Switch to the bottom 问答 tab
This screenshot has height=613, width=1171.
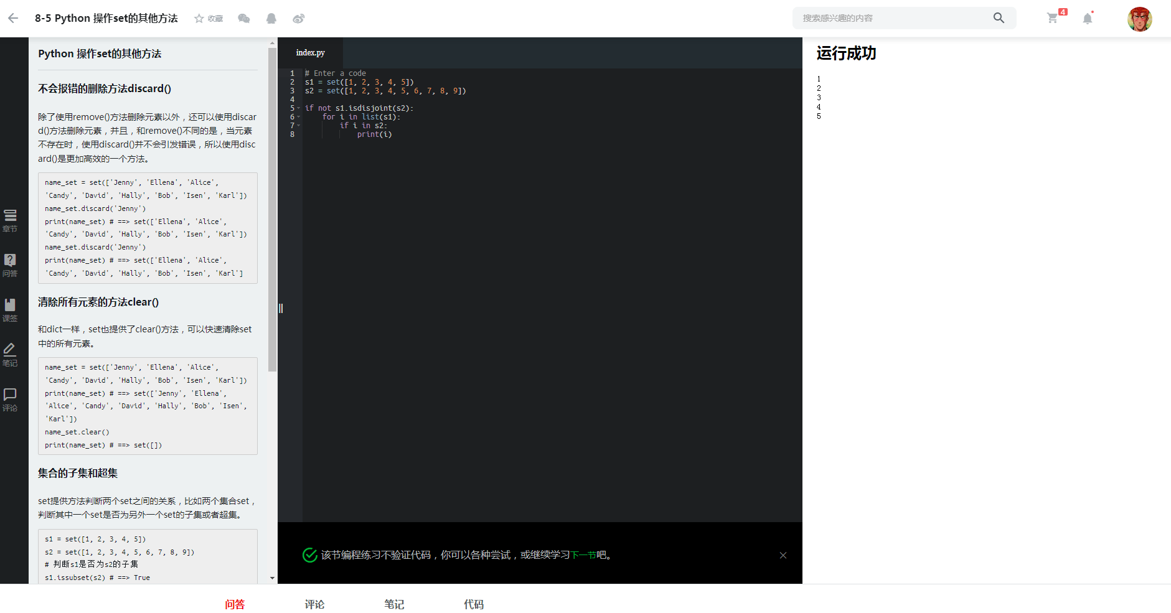click(x=235, y=604)
